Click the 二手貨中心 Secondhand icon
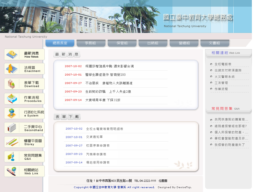This screenshot has height=192, width=257. 12,128
